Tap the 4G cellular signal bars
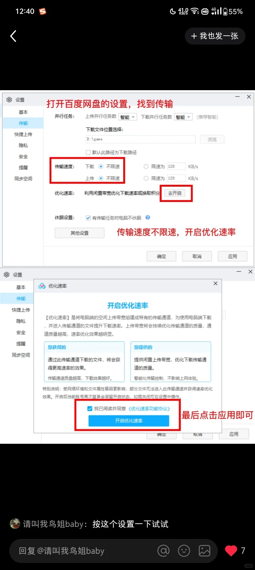The width and height of the screenshot is (255, 570). point(216,11)
